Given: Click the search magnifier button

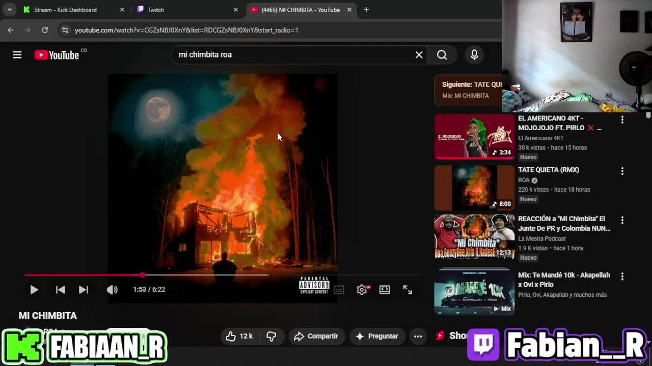Looking at the screenshot, I should tap(442, 55).
